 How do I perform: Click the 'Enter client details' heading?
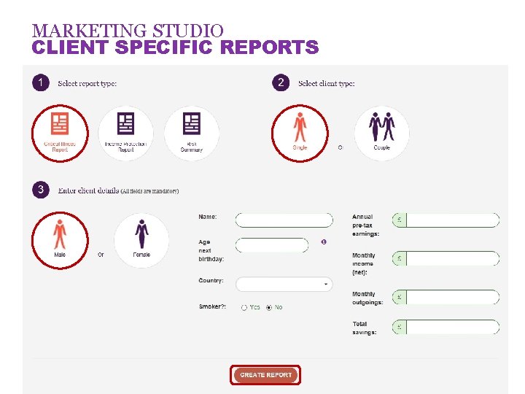pyautogui.click(x=88, y=190)
